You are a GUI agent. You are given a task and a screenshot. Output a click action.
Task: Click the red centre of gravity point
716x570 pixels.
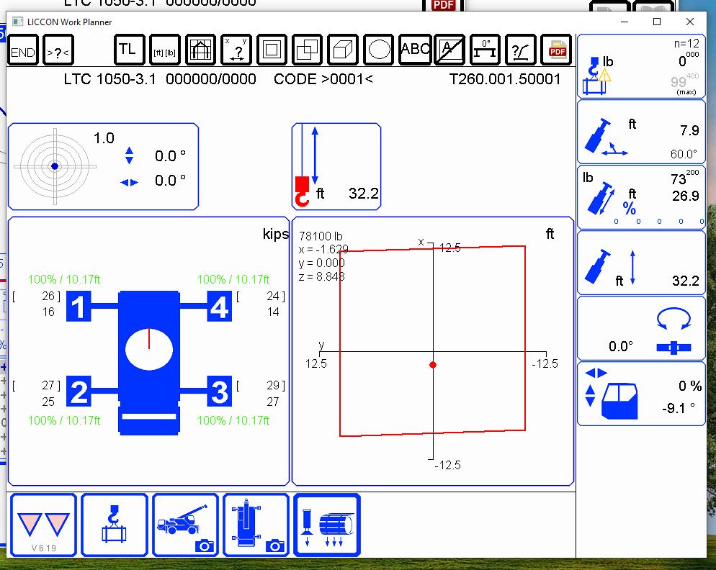433,365
